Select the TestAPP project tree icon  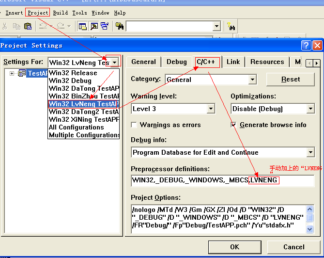[x=22, y=73]
